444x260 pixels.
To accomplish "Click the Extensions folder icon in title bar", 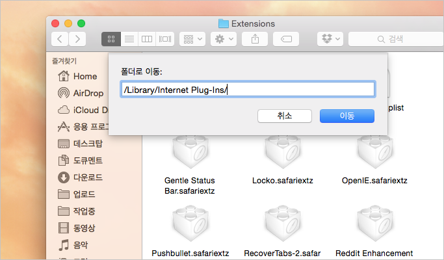I will (224, 23).
